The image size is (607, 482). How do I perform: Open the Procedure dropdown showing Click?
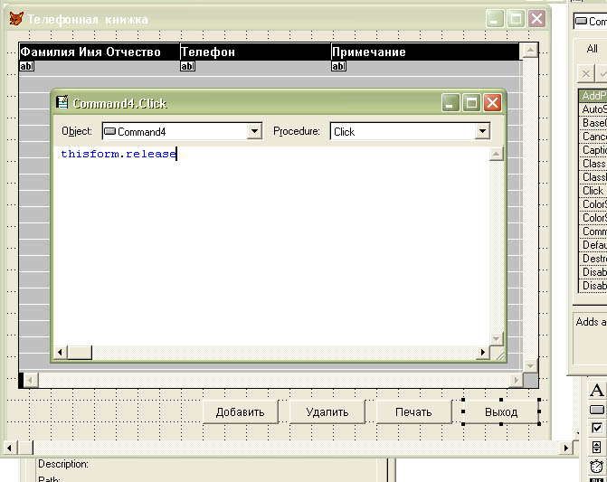[482, 132]
